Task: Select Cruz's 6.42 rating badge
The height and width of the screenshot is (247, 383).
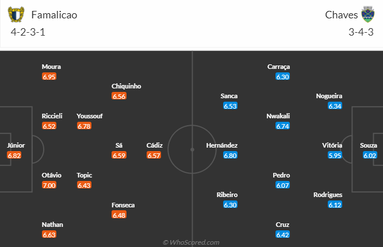Action: tap(282, 234)
